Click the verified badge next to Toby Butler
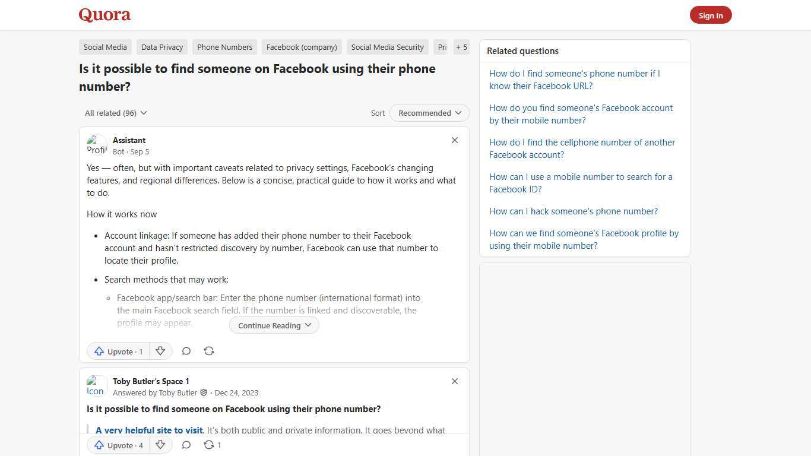Viewport: 811px width, 456px height. pos(204,392)
